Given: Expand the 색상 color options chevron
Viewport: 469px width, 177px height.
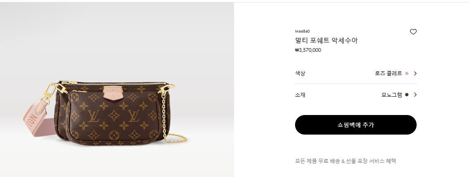Looking at the screenshot, I should coord(415,73).
